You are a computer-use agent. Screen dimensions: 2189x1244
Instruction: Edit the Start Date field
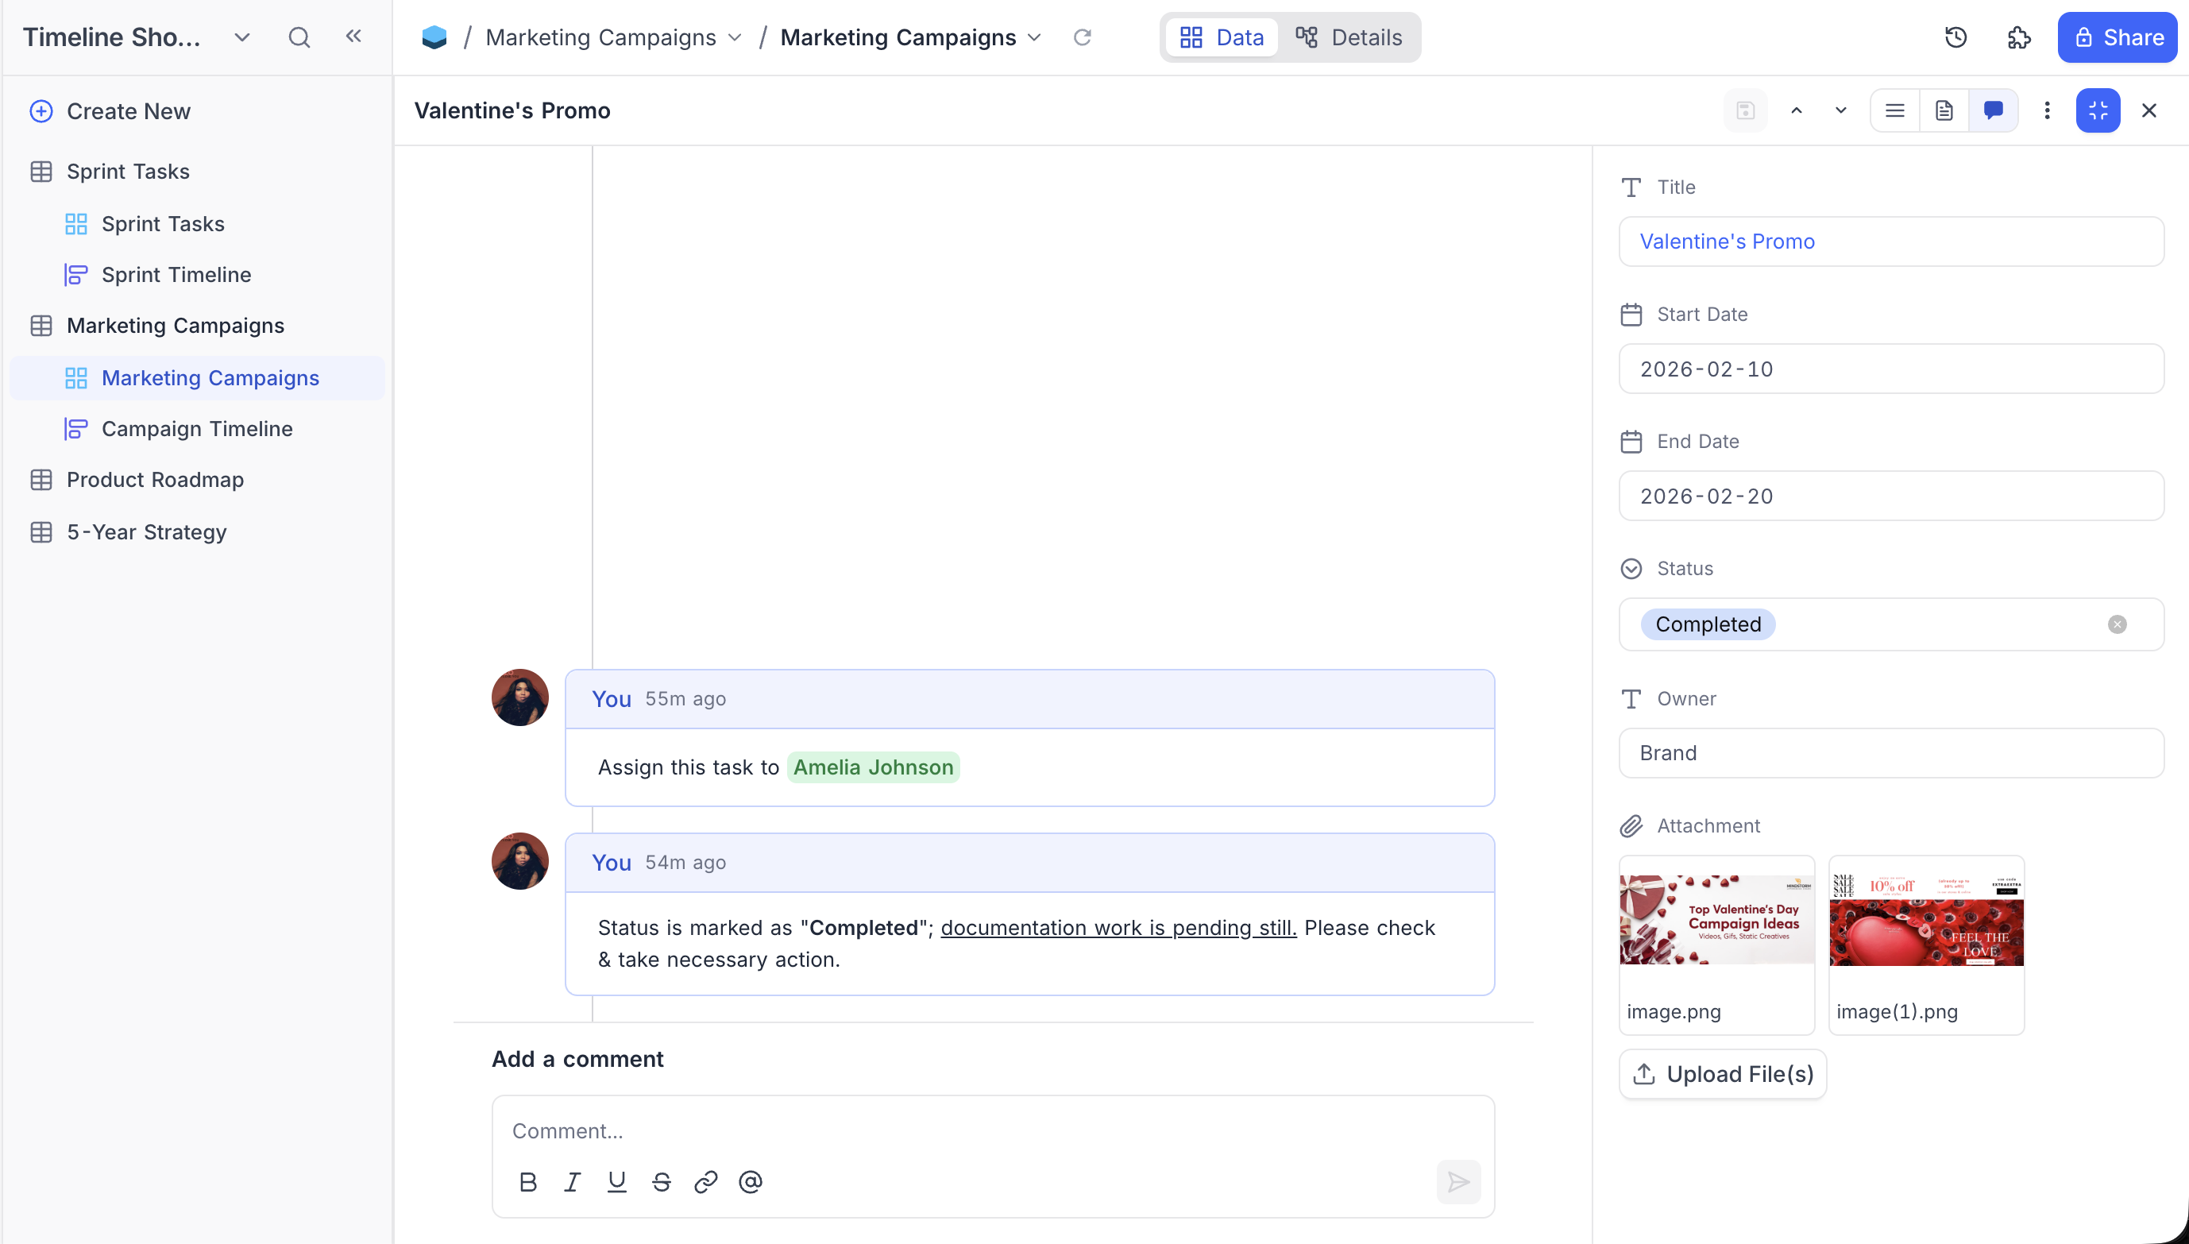pyautogui.click(x=1891, y=369)
